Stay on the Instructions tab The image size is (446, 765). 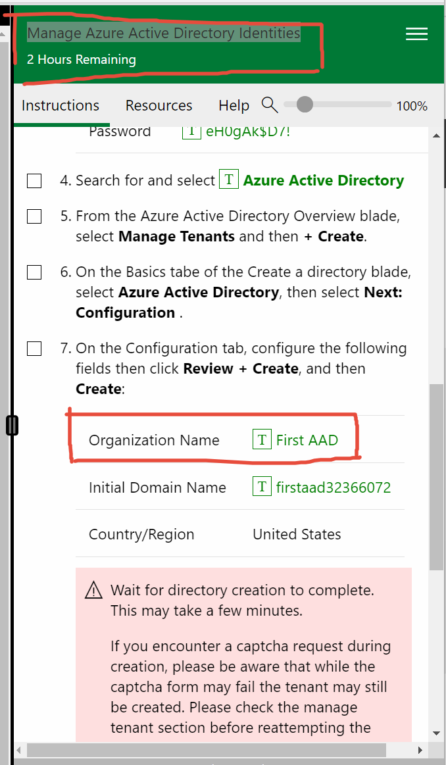[60, 105]
